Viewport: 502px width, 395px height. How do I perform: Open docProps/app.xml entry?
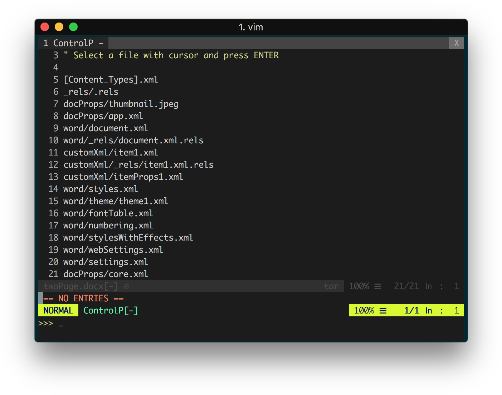click(x=103, y=116)
